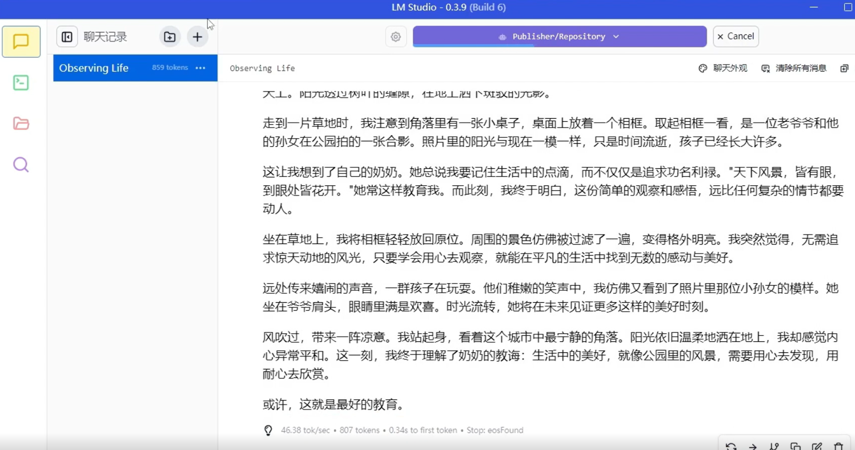The width and height of the screenshot is (855, 450).
Task: Collapse the chat history sidebar panel
Action: click(x=67, y=37)
